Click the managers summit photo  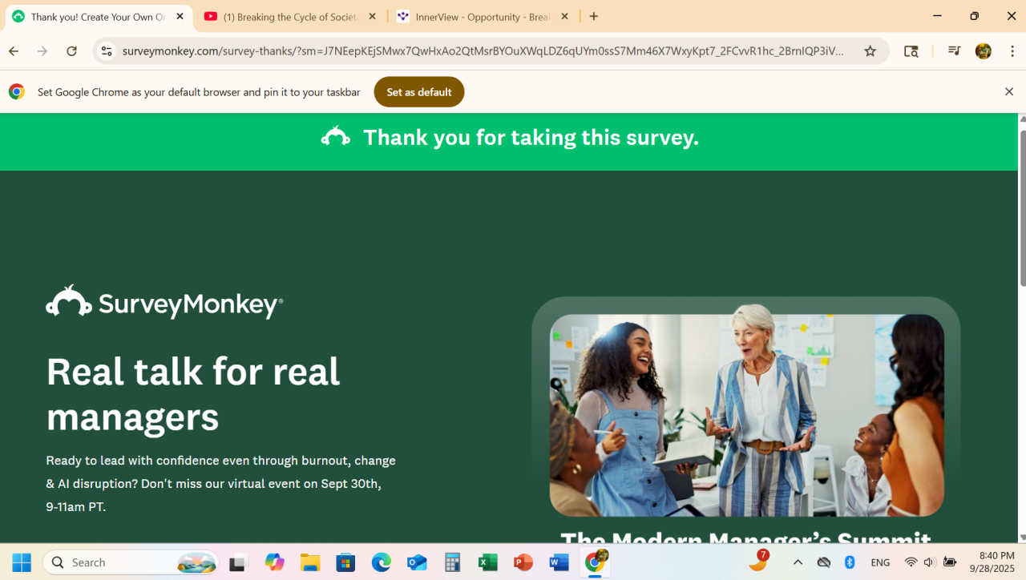746,415
